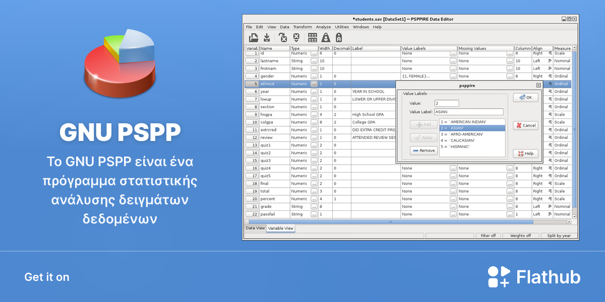This screenshot has width=605, height=302.
Task: Click the Apply button in Value Labels
Action: [x=423, y=137]
